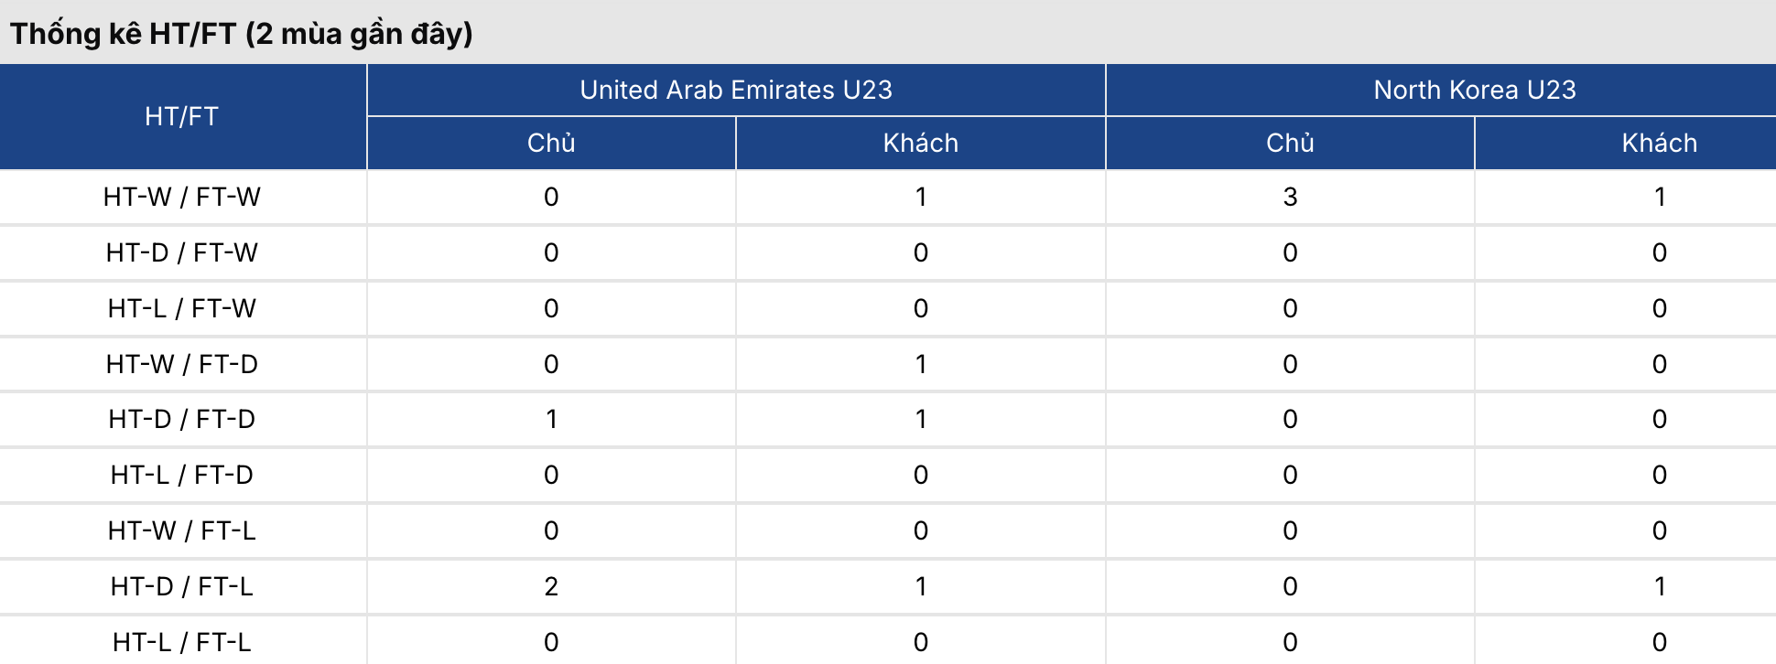The image size is (1776, 664).
Task: Select the United Arab Emirates U23 header
Action: (736, 90)
